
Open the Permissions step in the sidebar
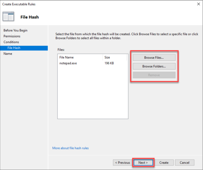point(12,36)
